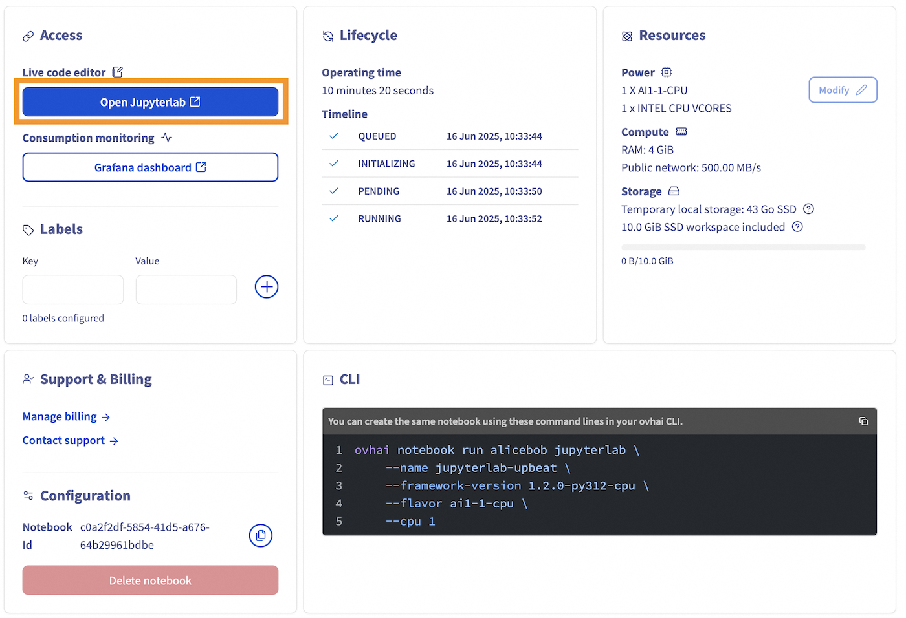The height and width of the screenshot is (618, 906).
Task: Click the Compute keyboard icon
Action: 681,131
